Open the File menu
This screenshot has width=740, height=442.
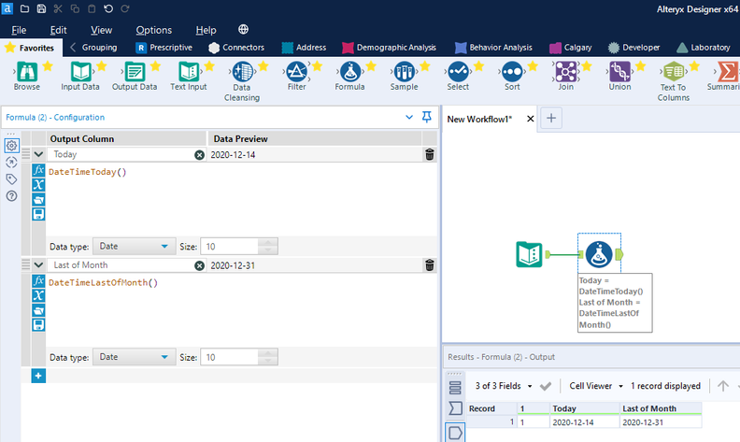click(19, 30)
